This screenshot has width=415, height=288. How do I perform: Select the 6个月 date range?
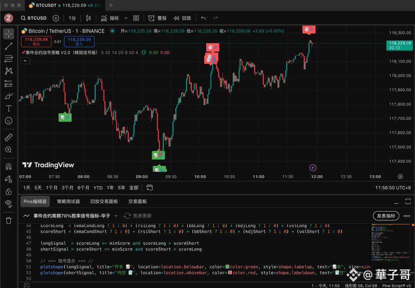[x=84, y=188]
